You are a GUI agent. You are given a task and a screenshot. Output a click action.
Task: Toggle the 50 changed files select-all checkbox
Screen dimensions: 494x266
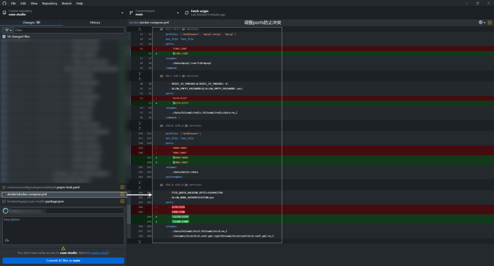(x=4, y=37)
